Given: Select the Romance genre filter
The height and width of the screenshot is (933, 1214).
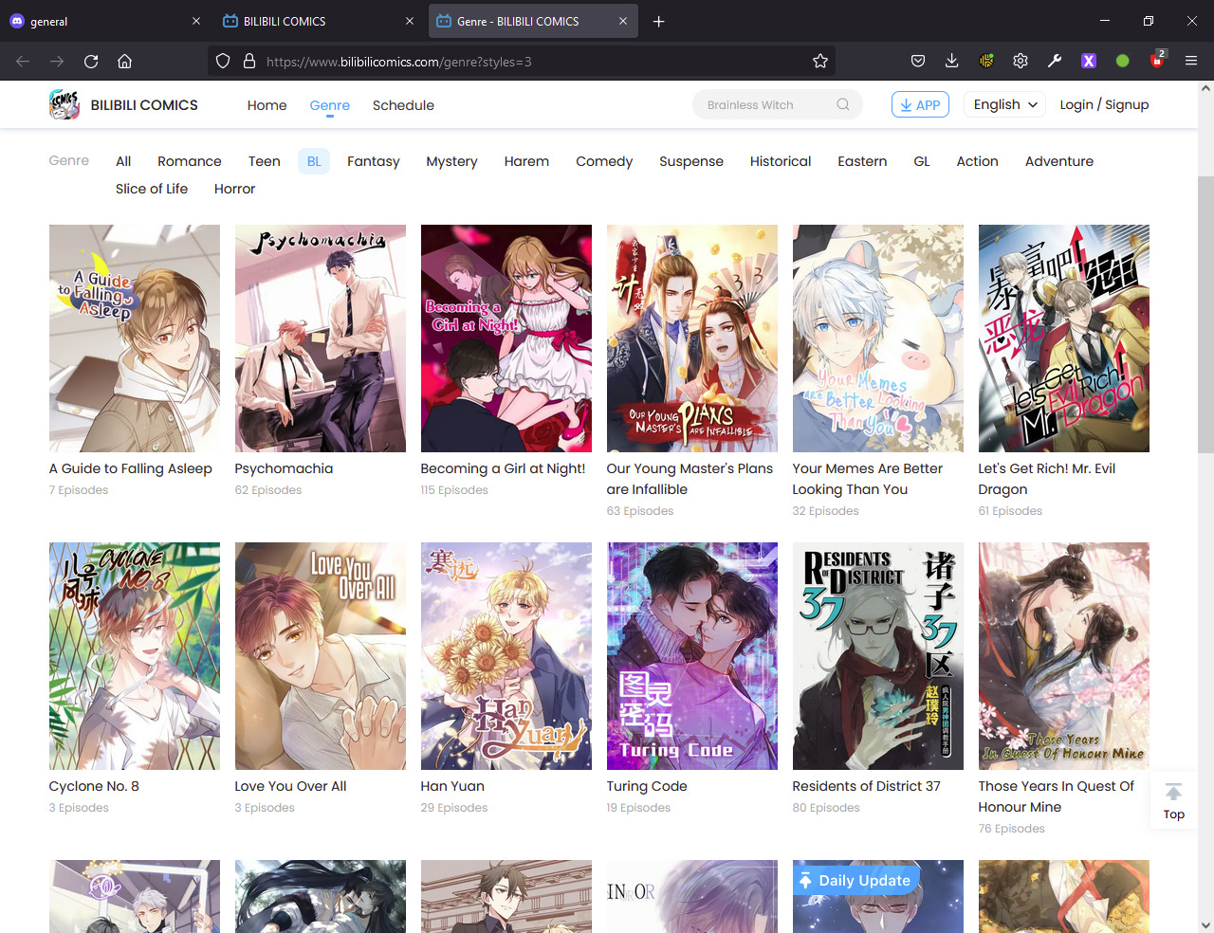Looking at the screenshot, I should coord(189,161).
